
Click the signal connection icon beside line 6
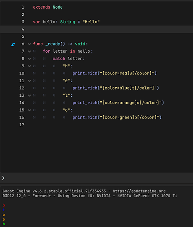13,44
